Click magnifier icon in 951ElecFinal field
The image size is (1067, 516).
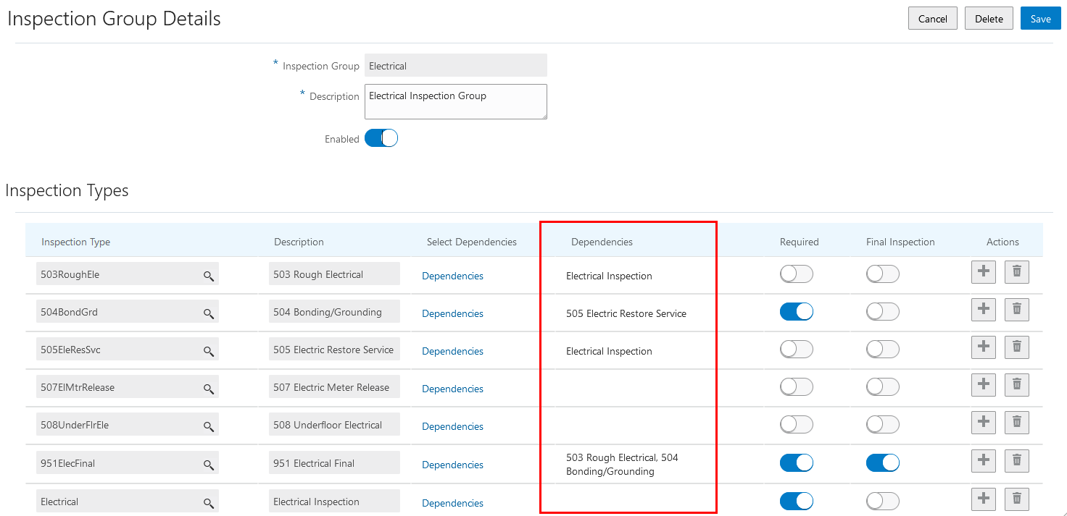tap(208, 465)
